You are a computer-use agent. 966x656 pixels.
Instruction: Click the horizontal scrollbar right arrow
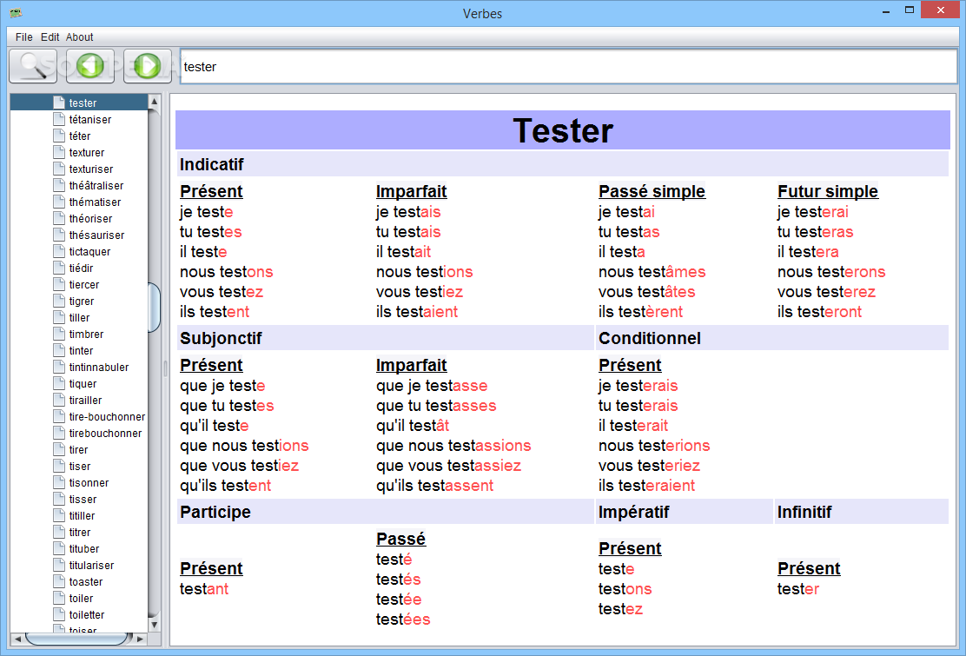[141, 639]
